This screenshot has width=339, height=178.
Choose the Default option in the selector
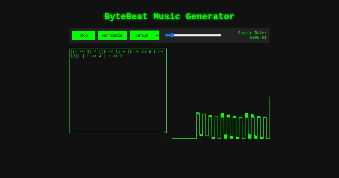tap(144, 35)
